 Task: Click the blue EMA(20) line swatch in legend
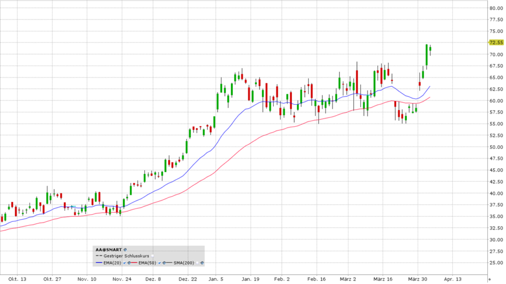[x=99, y=263]
